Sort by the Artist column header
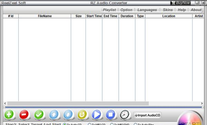The image size is (207, 125). (x=198, y=16)
